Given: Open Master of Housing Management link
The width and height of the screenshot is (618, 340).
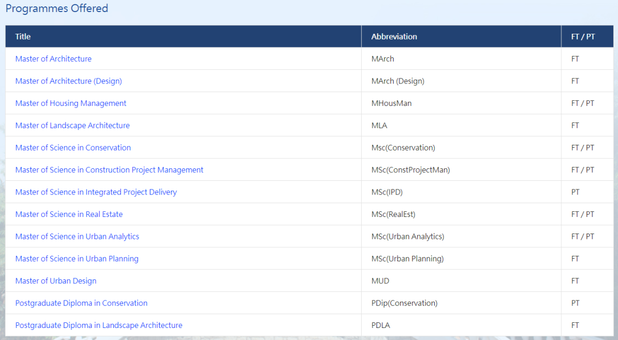Looking at the screenshot, I should pos(70,104).
